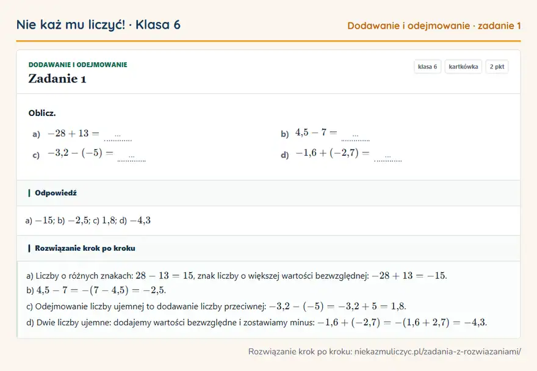The width and height of the screenshot is (537, 371).
Task: Select the 'kartkówka' tag
Action: [463, 67]
